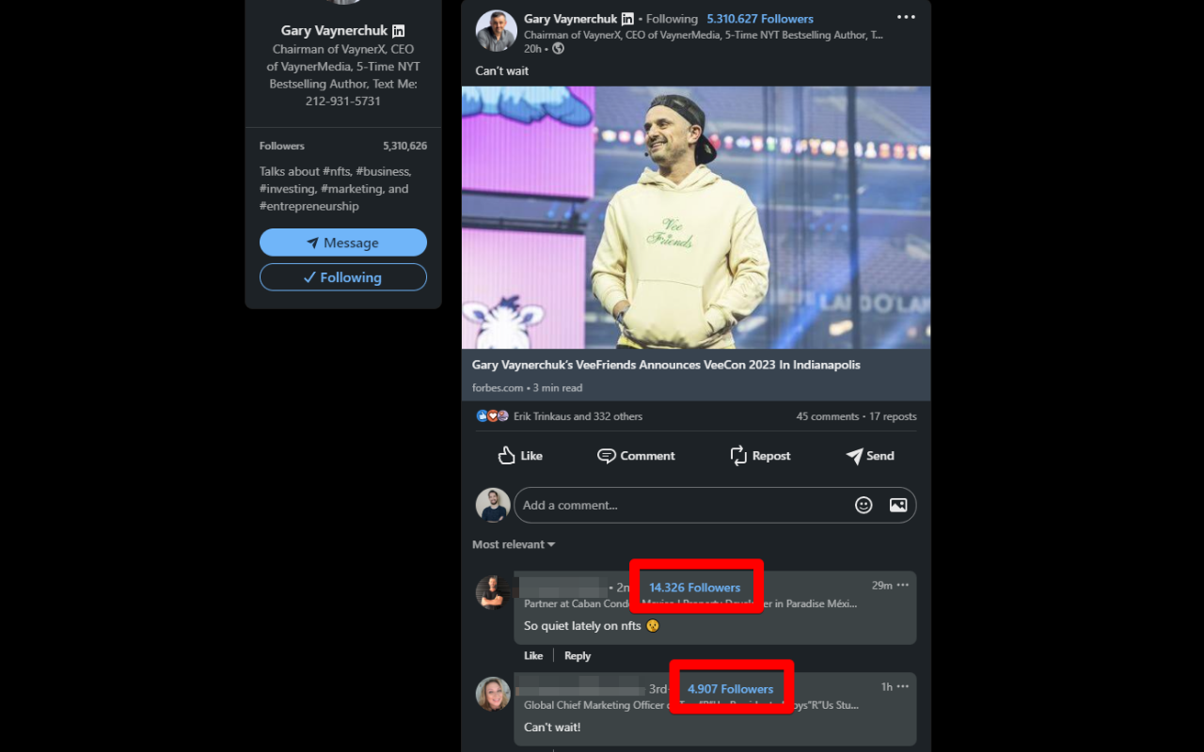This screenshot has width=1204, height=752.
Task: Click the Repost arrows icon
Action: [x=738, y=456]
